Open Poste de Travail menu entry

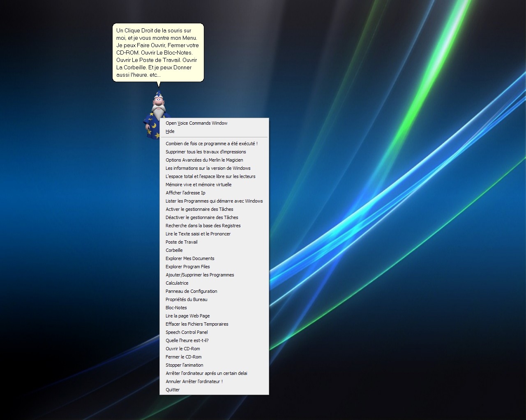(214, 242)
